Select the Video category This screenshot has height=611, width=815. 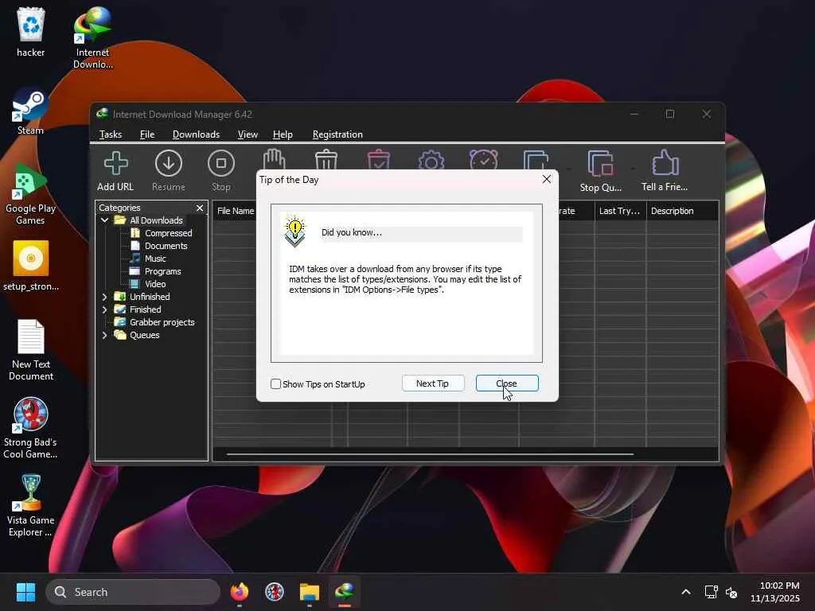(155, 284)
